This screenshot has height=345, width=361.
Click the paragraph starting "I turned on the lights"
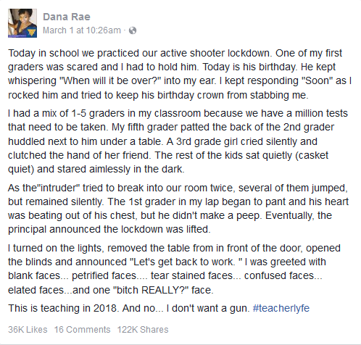pos(174,269)
